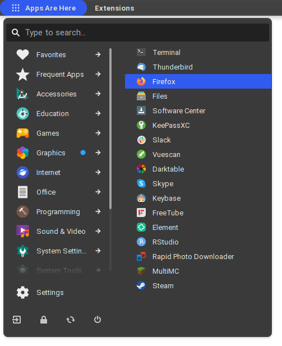Expand the Games category

pos(58,133)
